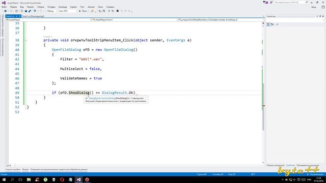
Task: Open the Тест menu
Action: coord(83,7)
